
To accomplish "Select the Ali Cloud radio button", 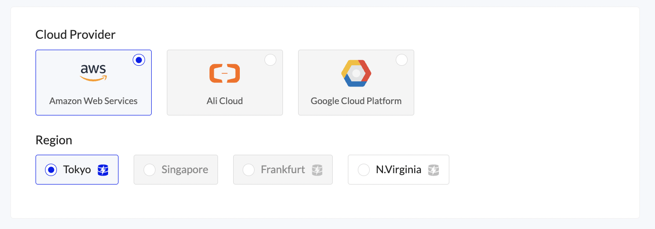I will click(x=270, y=60).
